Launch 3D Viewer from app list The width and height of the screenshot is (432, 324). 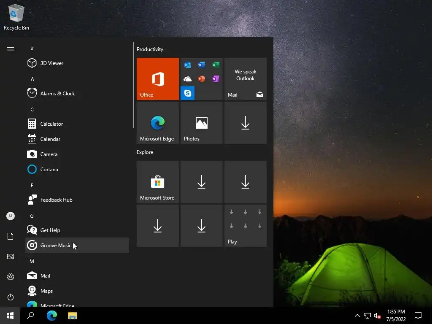77,63
